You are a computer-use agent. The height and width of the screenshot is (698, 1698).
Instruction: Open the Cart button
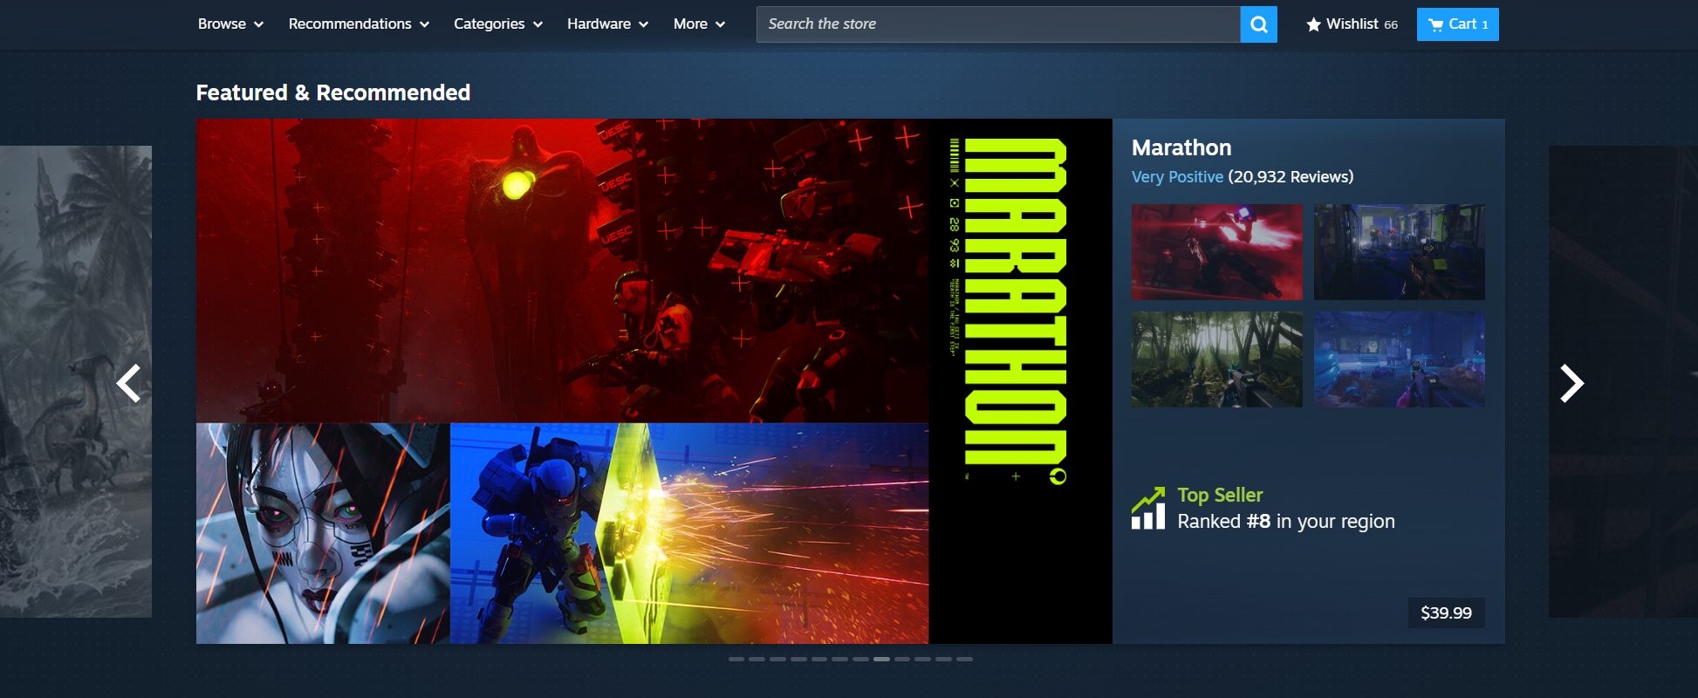pyautogui.click(x=1458, y=24)
